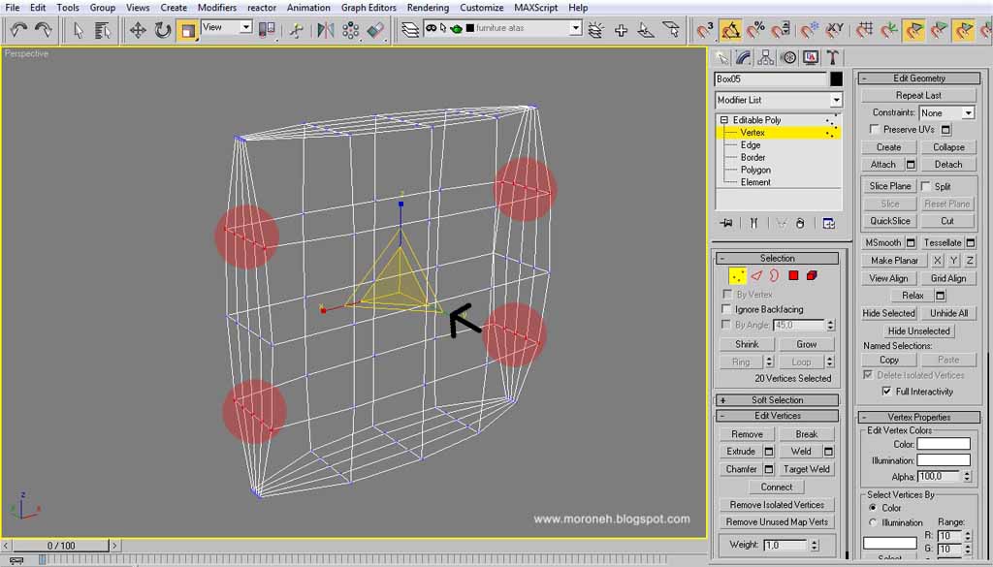Open the Modifiers menu

(x=217, y=8)
